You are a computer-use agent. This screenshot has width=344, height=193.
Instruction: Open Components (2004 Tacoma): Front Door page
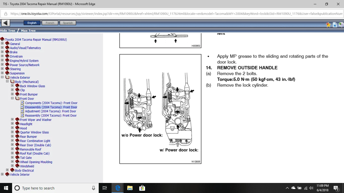[x=51, y=103]
